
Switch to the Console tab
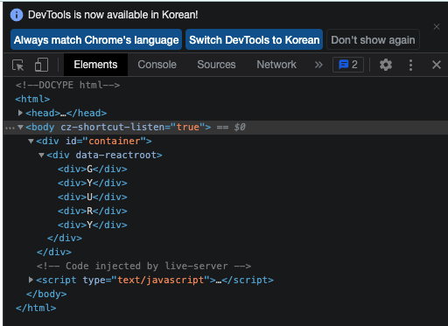tap(157, 65)
